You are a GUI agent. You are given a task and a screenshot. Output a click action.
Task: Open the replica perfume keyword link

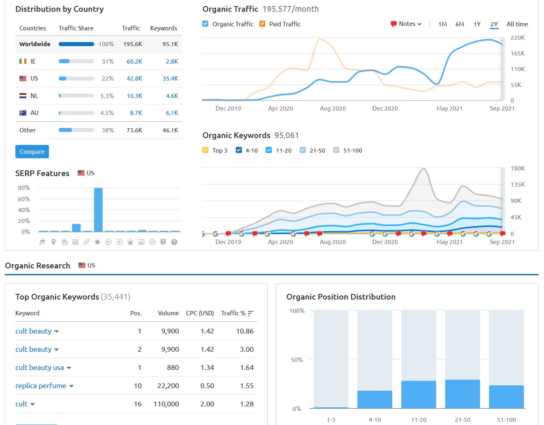click(x=41, y=386)
